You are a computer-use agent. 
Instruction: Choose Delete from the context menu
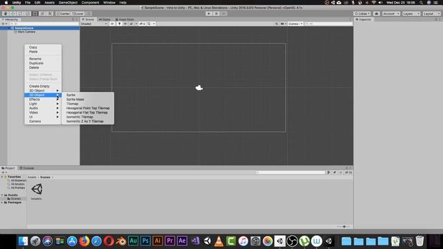tap(34, 68)
